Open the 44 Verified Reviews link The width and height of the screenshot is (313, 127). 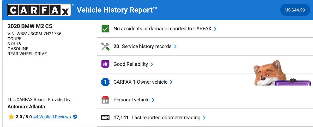click(52, 117)
